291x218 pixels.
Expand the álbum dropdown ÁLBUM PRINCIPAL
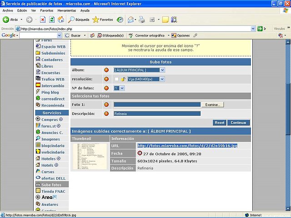[x=162, y=70]
